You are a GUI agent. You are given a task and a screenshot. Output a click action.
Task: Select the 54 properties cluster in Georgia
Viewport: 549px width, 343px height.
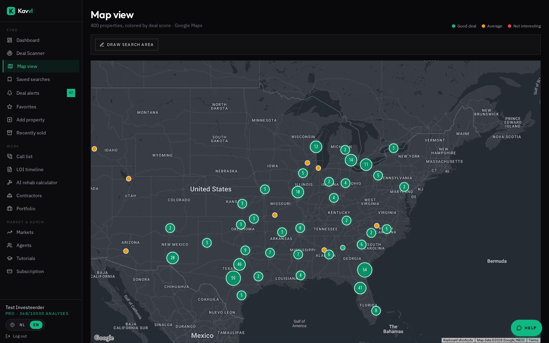(365, 270)
